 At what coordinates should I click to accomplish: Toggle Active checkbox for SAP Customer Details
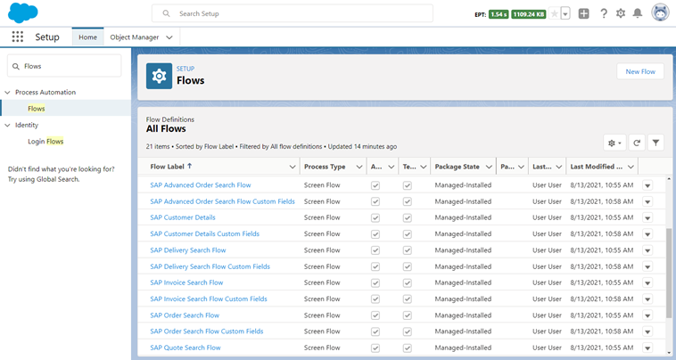tap(375, 218)
